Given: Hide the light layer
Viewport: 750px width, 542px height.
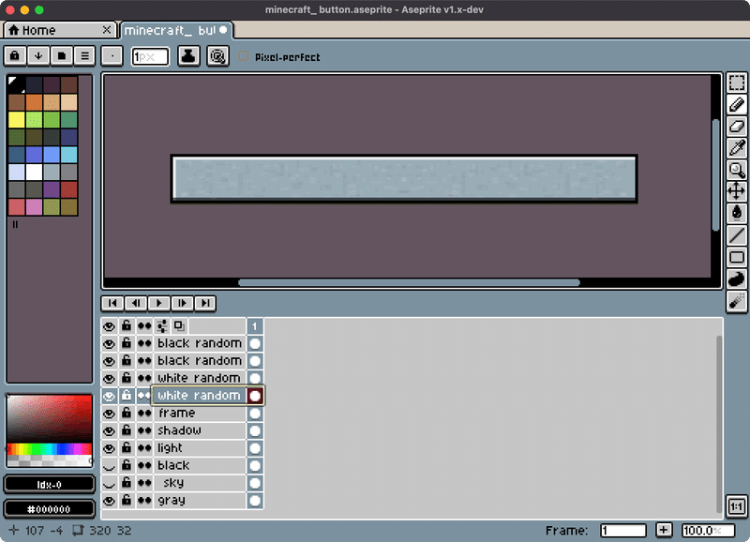Looking at the screenshot, I should (x=109, y=448).
